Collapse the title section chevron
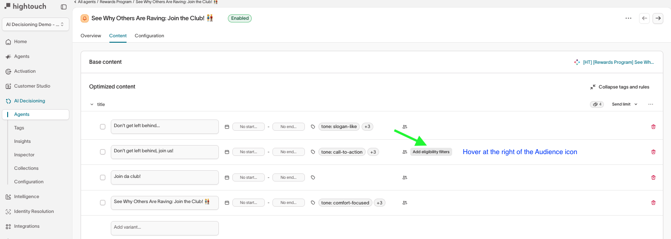 tap(92, 104)
